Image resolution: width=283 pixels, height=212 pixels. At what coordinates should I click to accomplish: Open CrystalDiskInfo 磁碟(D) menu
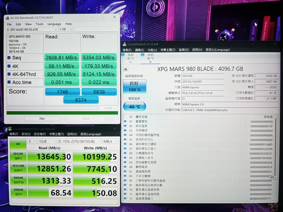184,50
